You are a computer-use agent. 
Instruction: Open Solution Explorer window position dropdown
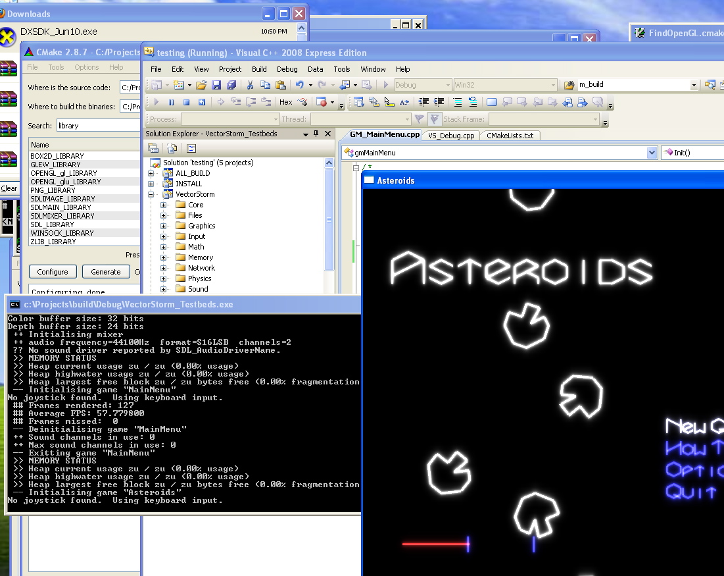click(x=305, y=134)
